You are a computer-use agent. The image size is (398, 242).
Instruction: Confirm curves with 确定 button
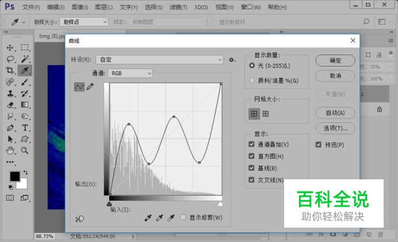click(335, 60)
